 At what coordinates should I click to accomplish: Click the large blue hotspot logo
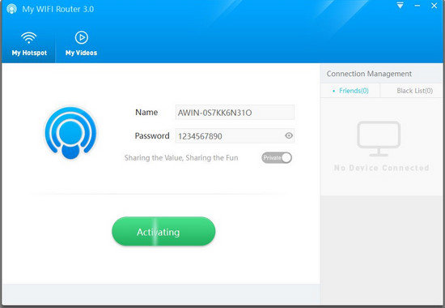(70, 133)
